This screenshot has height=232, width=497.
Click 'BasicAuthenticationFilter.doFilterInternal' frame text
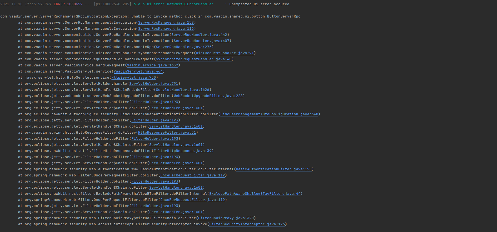[187, 169]
